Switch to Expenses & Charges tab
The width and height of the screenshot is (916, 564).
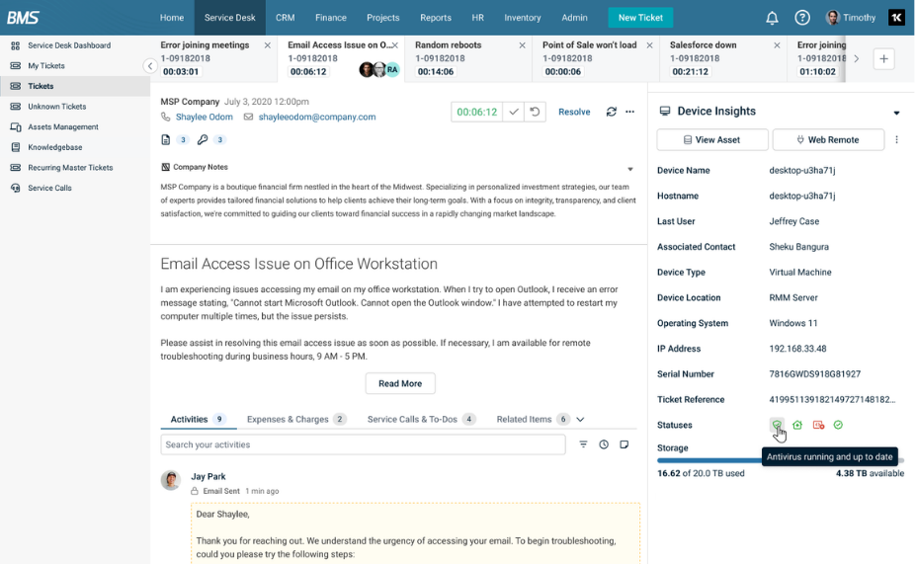tap(288, 420)
